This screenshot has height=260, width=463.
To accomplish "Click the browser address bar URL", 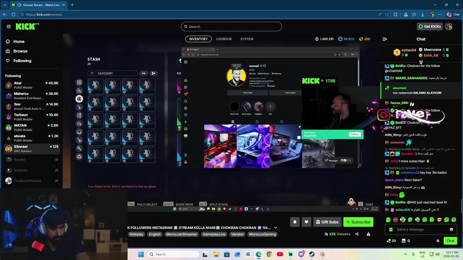I will coord(44,14).
